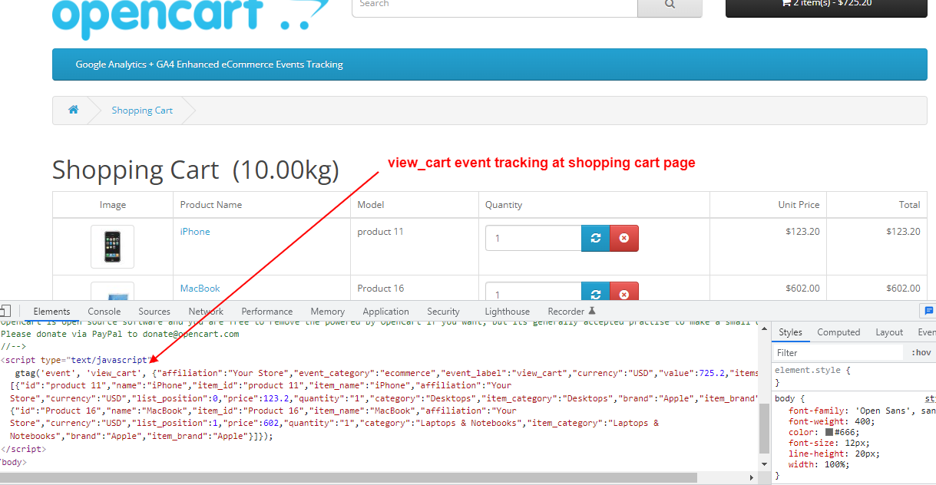
Task: Update the MacBook quantity with refresh icon
Action: point(596,292)
